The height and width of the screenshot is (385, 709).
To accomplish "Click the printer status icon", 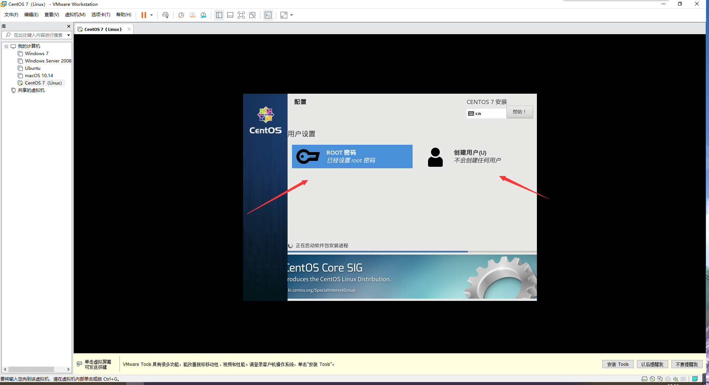I will (x=668, y=379).
